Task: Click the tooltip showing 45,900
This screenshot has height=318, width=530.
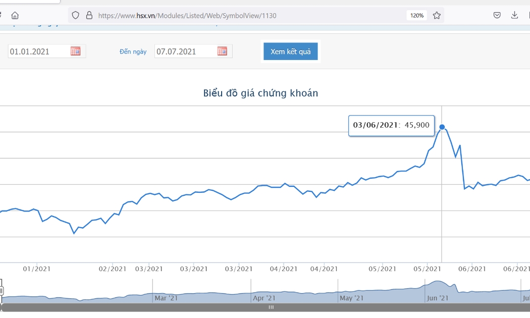Action: pos(391,125)
